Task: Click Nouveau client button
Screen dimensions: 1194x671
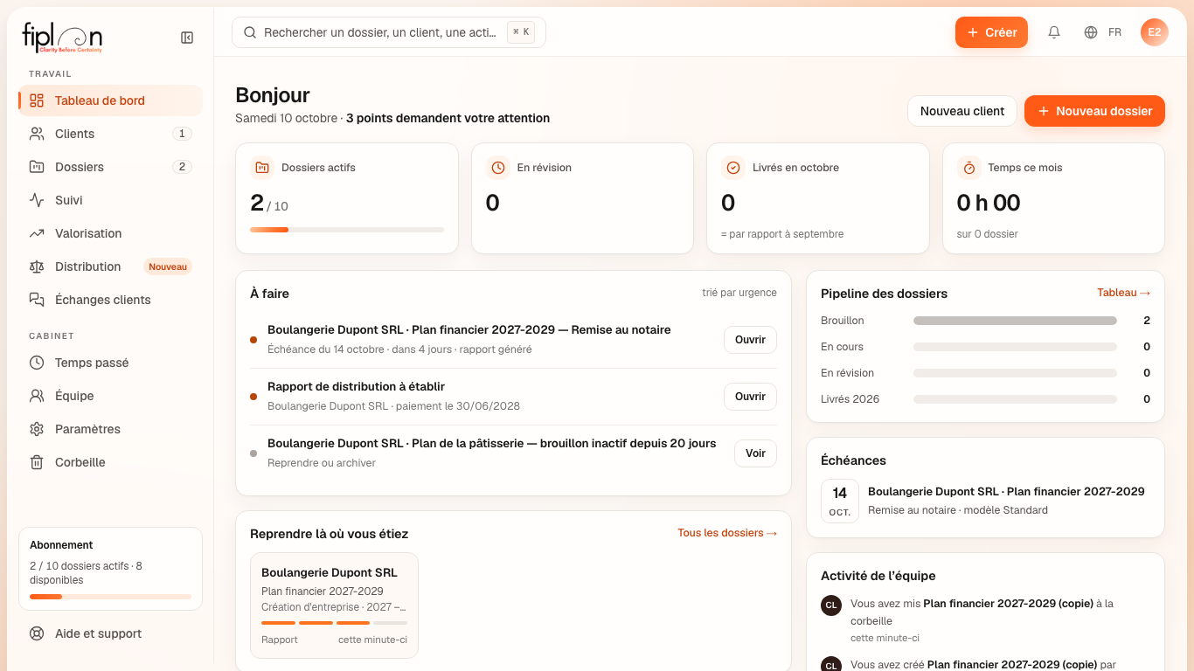Action: coord(962,111)
